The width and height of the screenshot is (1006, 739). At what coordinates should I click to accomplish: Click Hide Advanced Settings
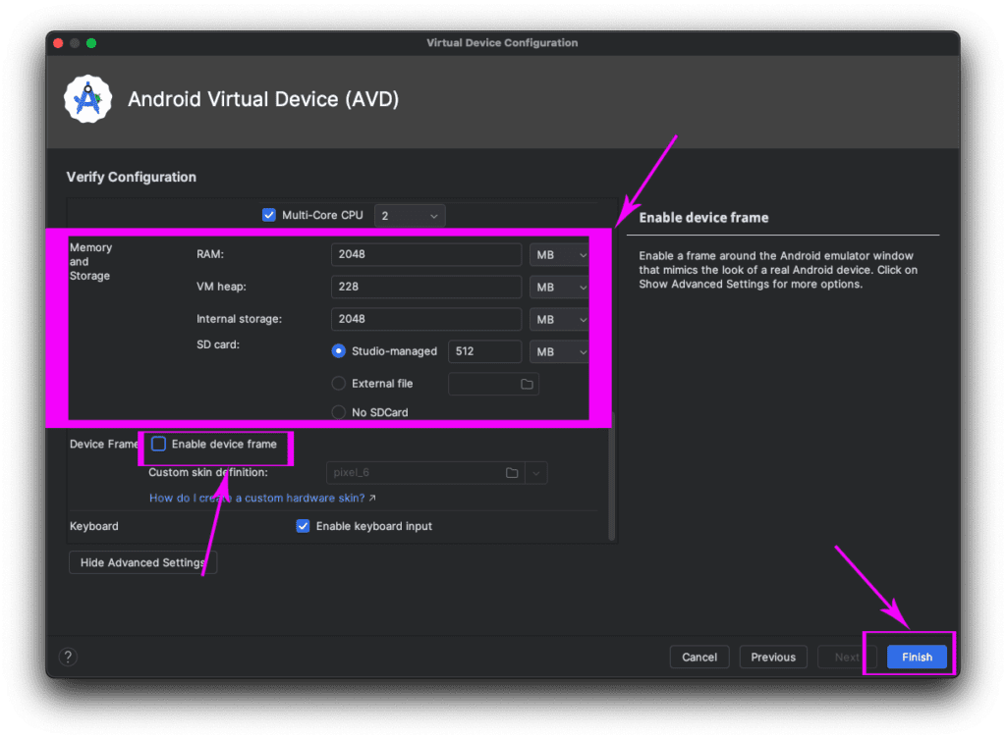[x=142, y=562]
